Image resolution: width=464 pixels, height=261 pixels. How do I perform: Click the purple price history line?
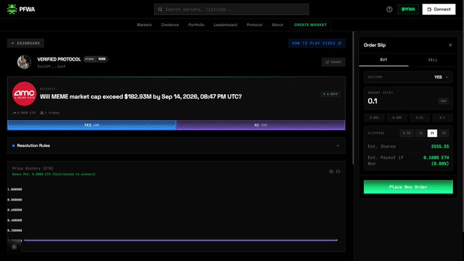181,240
